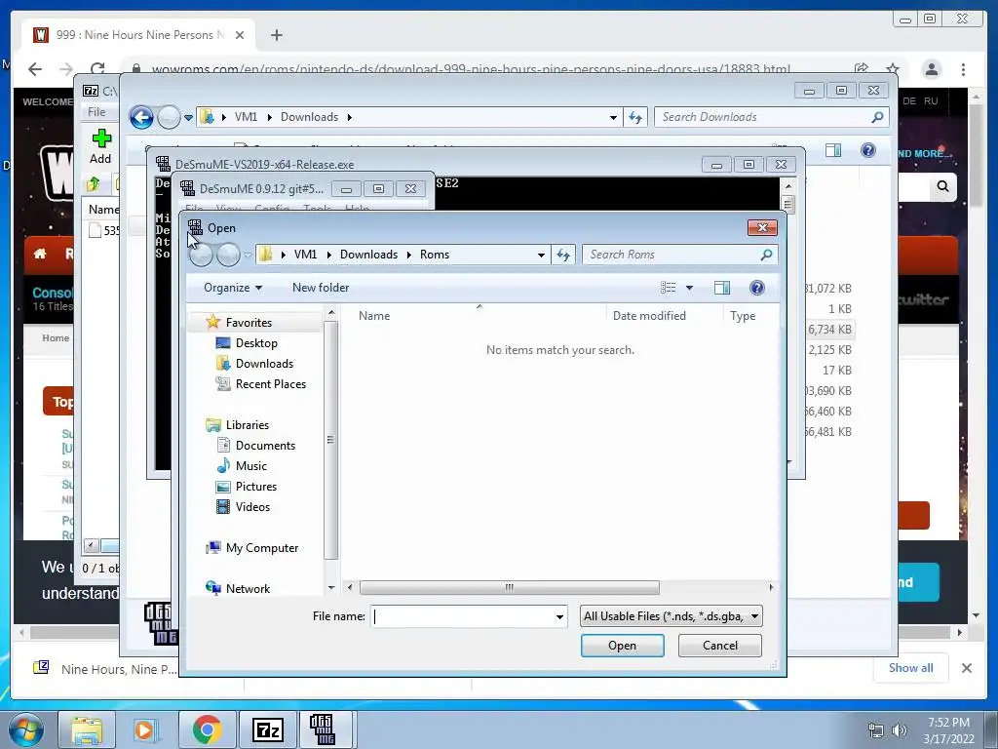Click the change view icon in Open dialog

[668, 288]
